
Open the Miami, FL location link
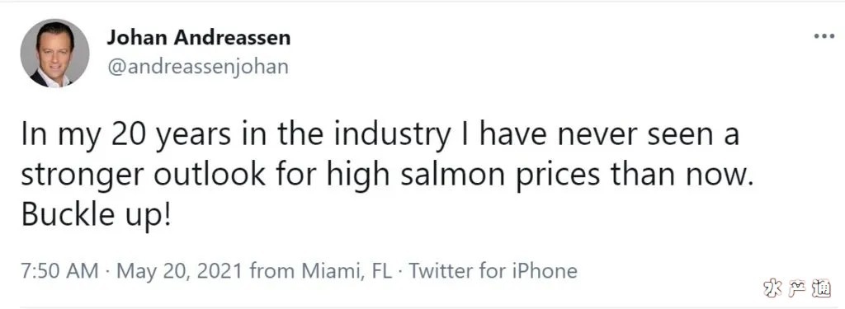tap(347, 271)
